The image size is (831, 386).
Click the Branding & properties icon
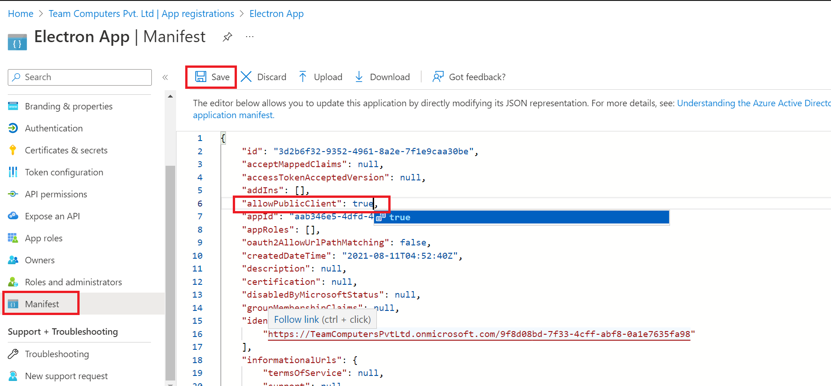13,106
